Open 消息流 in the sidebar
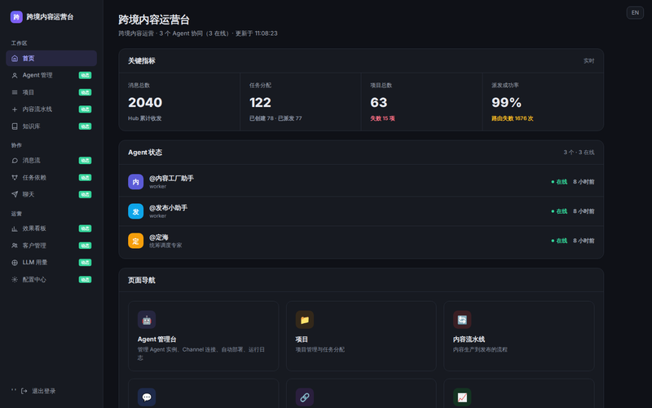The width and height of the screenshot is (652, 408). 51,160
